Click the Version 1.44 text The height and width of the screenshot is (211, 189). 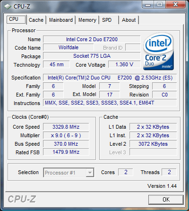coord(162,186)
